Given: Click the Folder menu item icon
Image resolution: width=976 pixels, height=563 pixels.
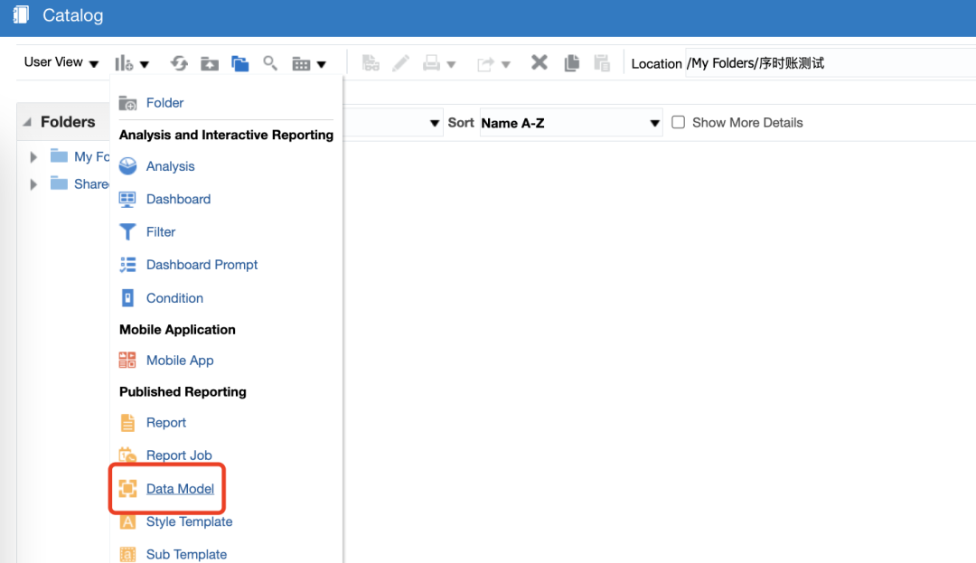Looking at the screenshot, I should coord(127,103).
